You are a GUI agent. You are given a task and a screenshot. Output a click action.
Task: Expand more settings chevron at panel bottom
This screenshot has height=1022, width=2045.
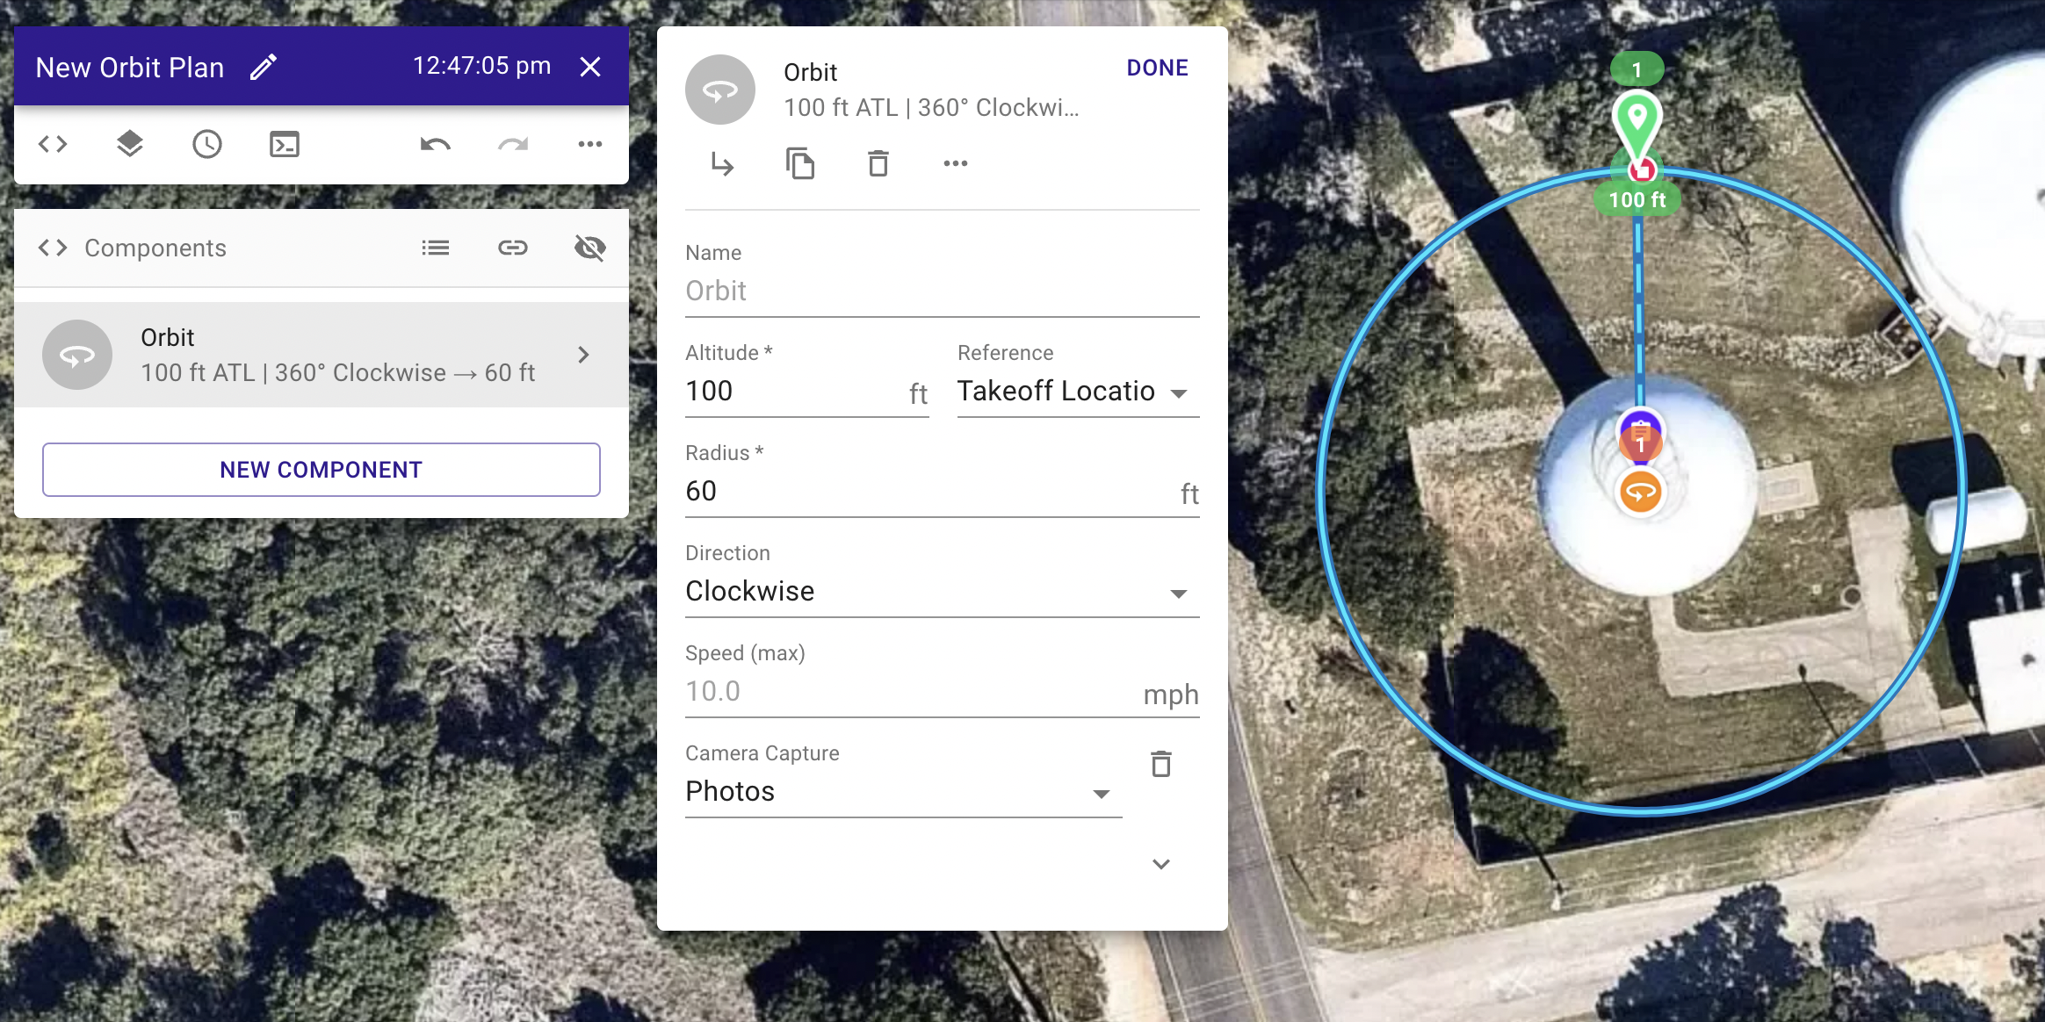(1161, 865)
